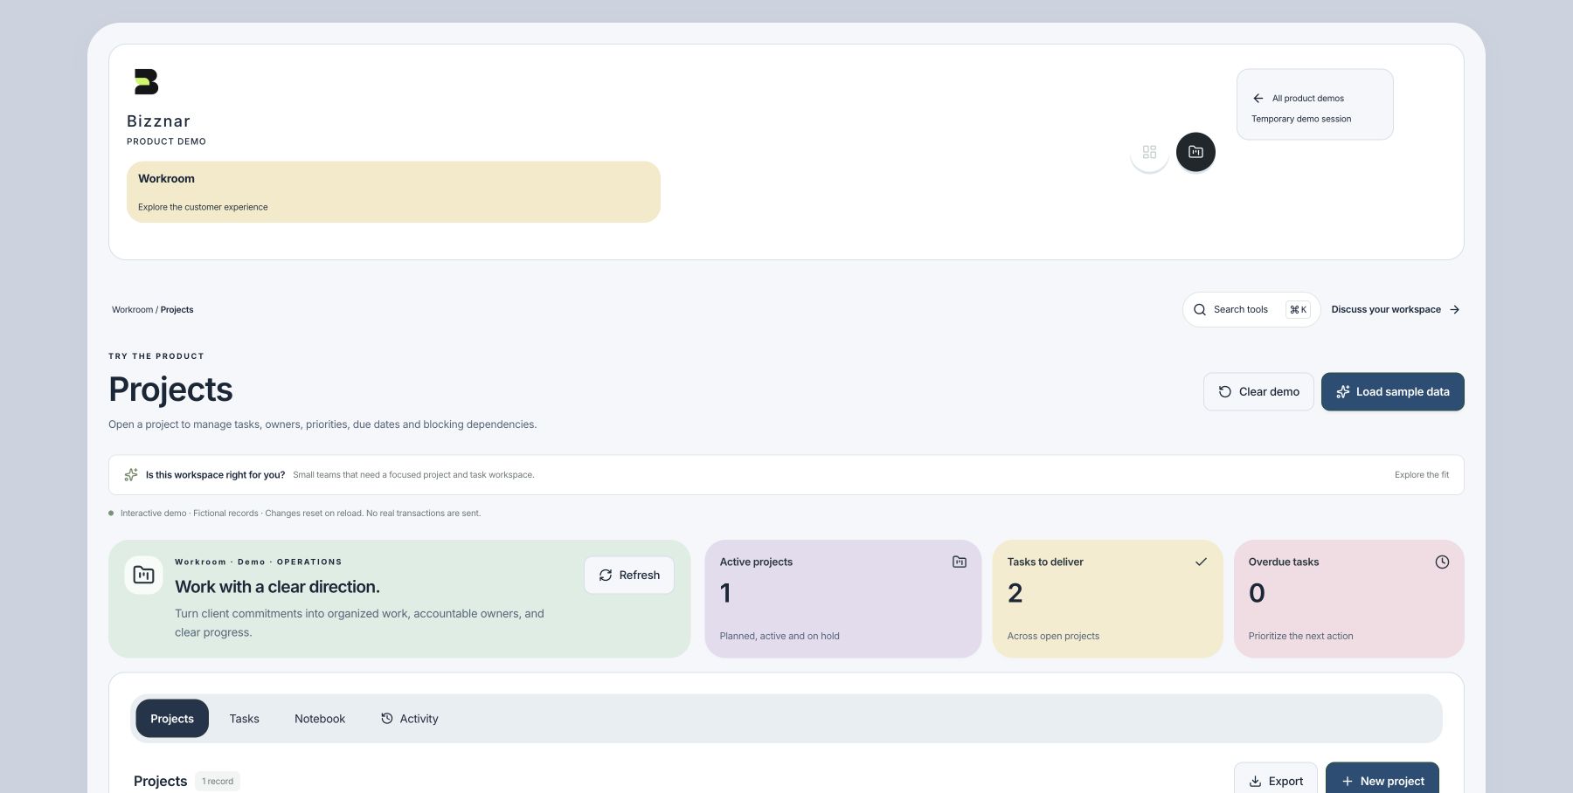Click the folder icon in the green banner

[x=143, y=575]
